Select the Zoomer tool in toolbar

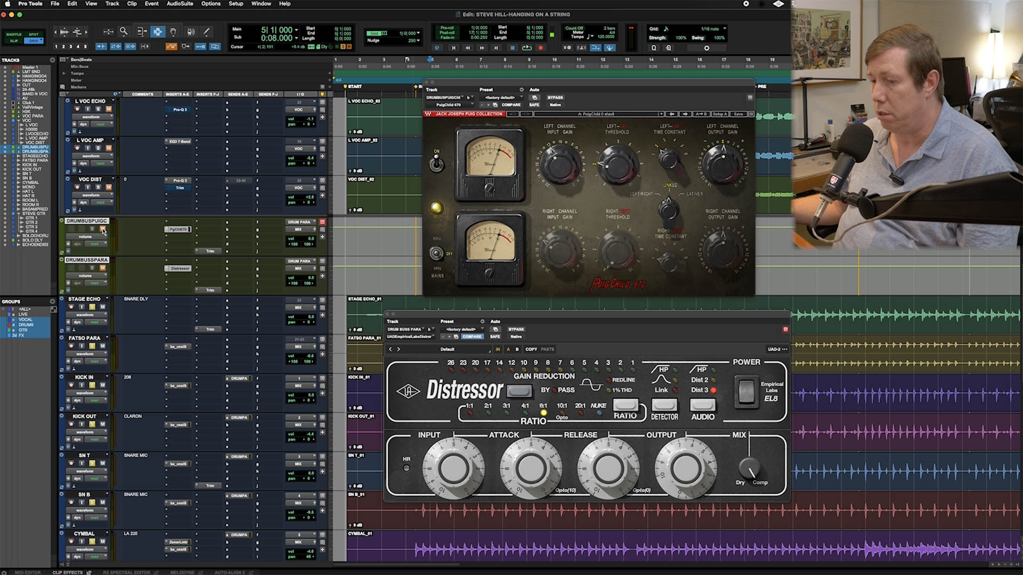click(124, 32)
